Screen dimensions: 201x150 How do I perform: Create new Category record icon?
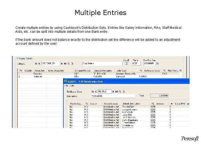(72, 64)
